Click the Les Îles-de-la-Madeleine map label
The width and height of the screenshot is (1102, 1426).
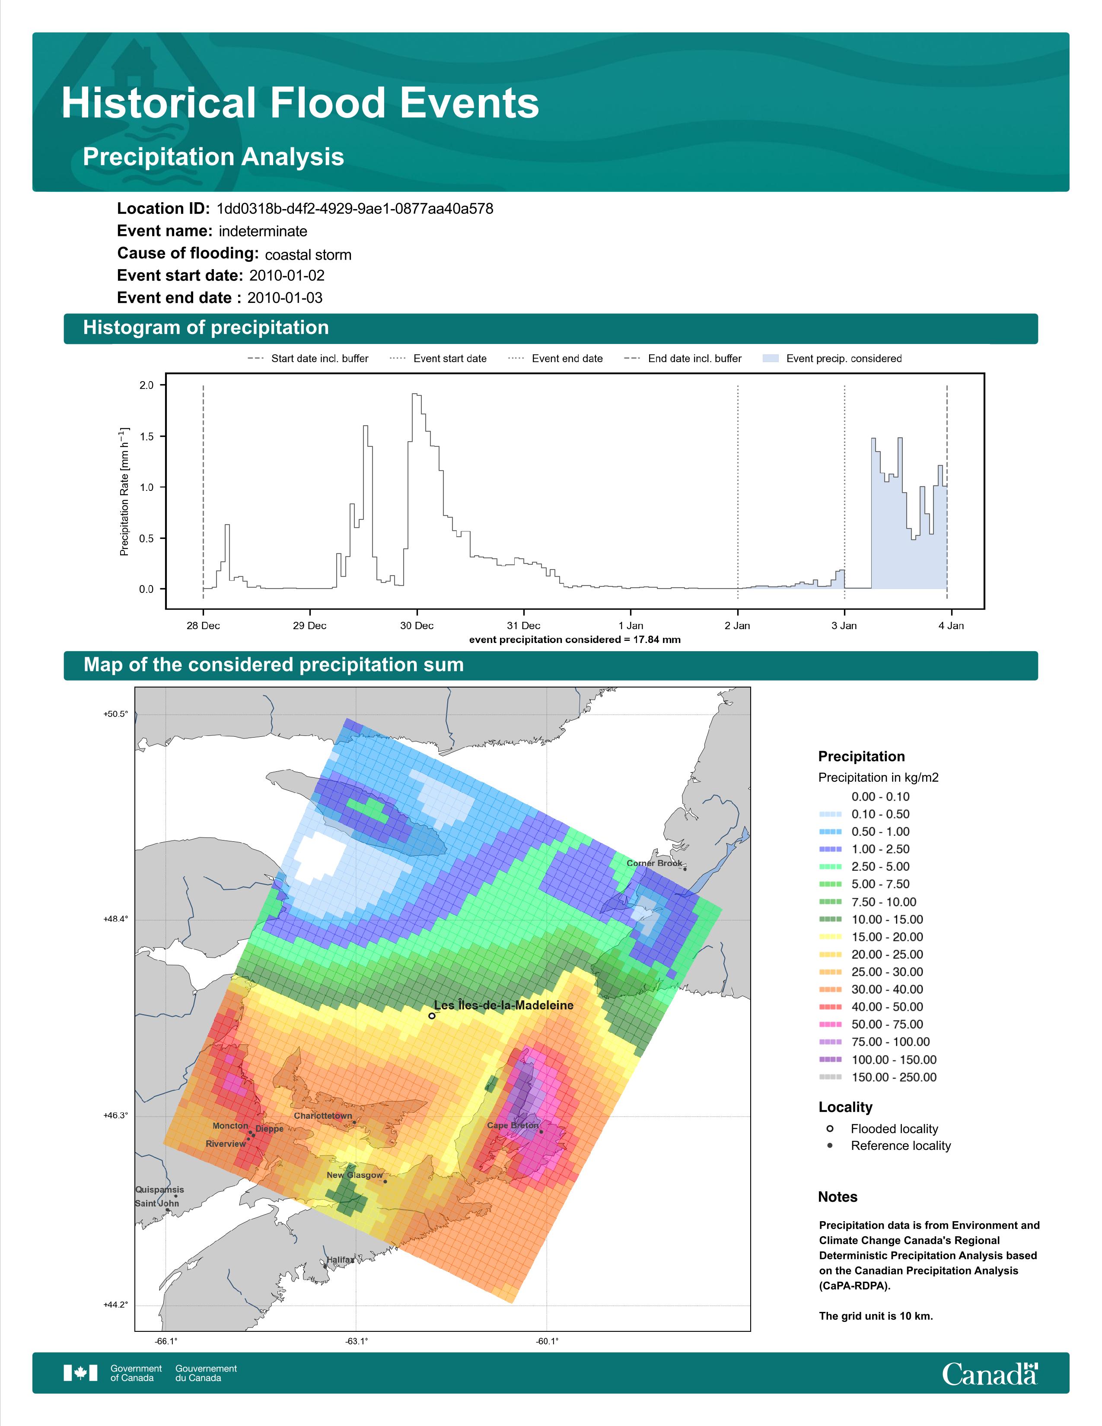(503, 1005)
